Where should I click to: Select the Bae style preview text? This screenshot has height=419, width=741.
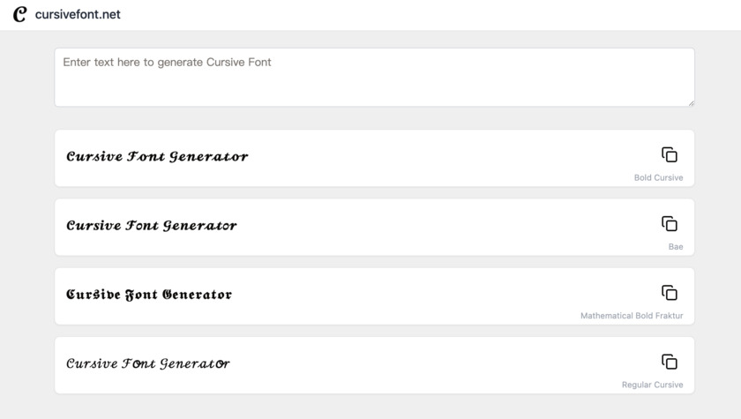[152, 226]
